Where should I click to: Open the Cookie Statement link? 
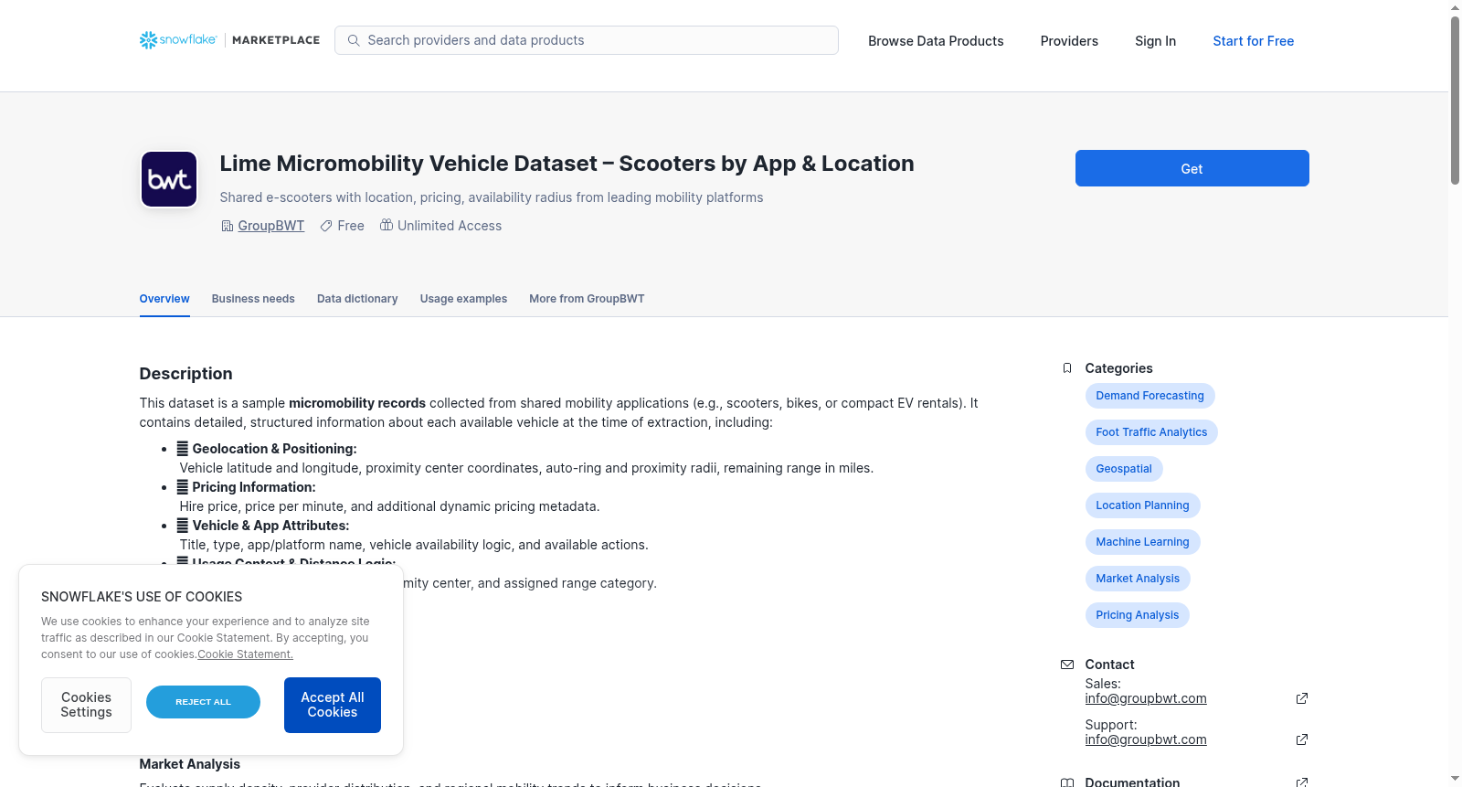point(245,654)
